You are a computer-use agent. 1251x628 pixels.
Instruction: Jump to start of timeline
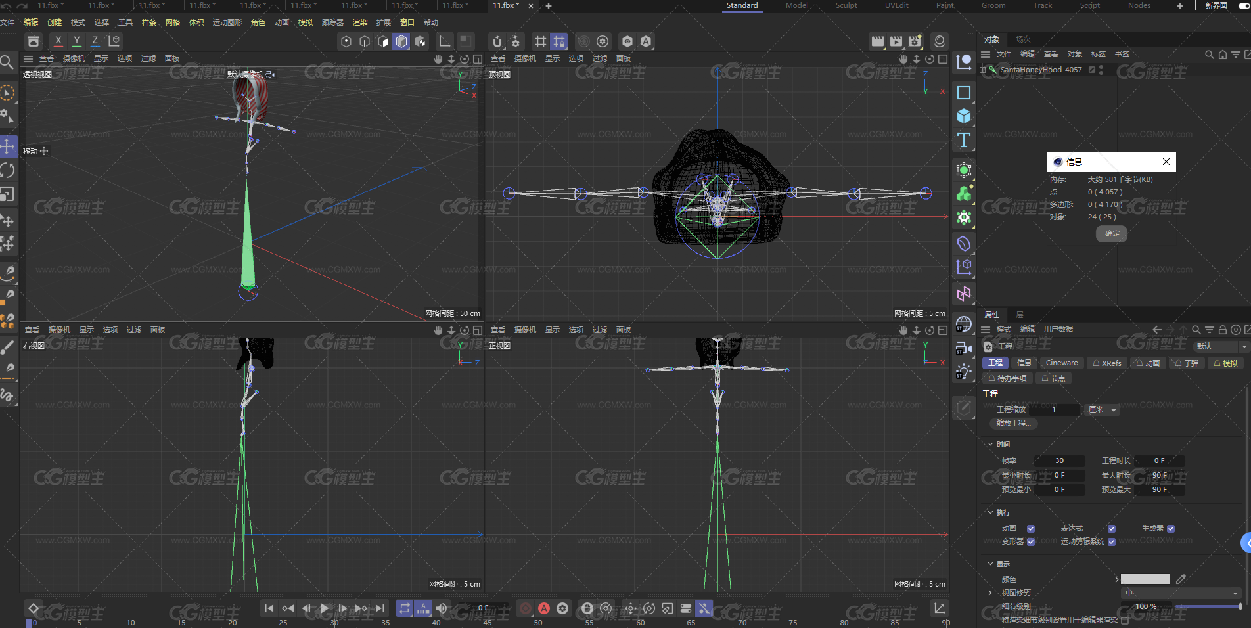tap(269, 609)
